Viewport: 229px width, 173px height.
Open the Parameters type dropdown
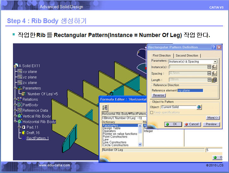[x=215, y=62]
